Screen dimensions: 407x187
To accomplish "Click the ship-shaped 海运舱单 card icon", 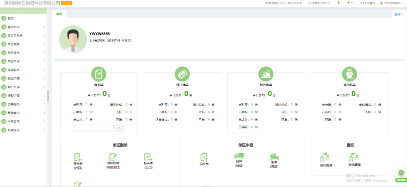I will click(349, 74).
